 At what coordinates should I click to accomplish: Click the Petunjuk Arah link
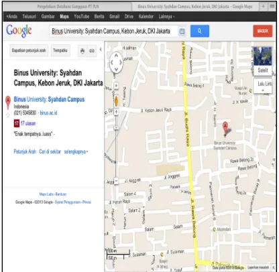click(25, 151)
